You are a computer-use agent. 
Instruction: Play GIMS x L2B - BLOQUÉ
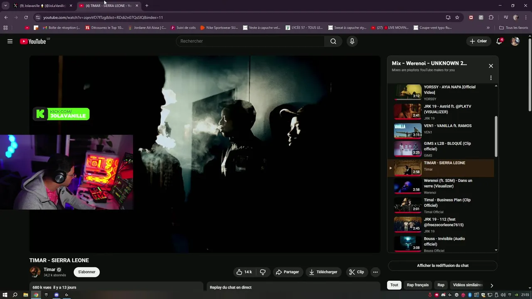441,149
